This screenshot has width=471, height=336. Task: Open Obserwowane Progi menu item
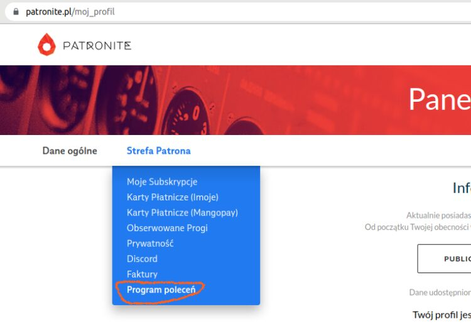(x=167, y=228)
